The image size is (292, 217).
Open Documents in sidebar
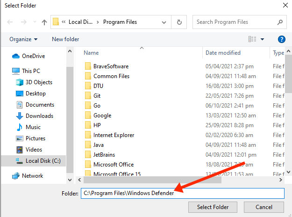point(35,105)
